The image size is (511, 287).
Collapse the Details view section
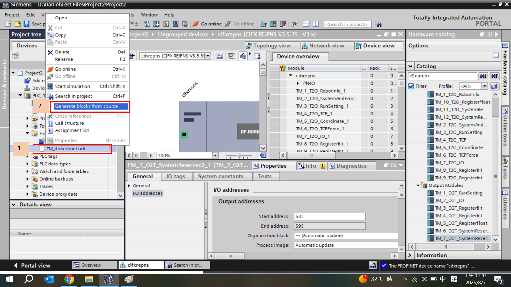coord(14,205)
